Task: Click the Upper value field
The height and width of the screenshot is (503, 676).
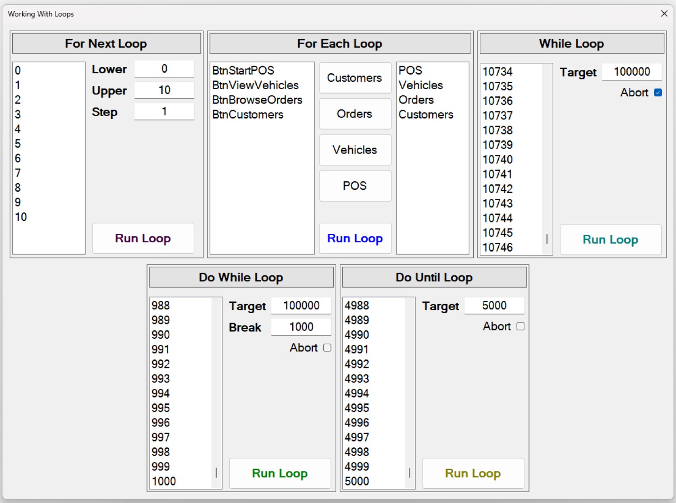Action: point(164,90)
